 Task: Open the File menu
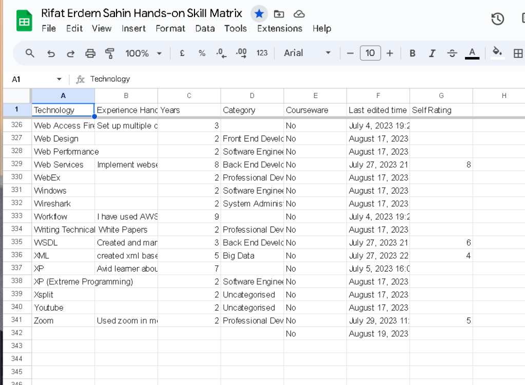(x=49, y=28)
